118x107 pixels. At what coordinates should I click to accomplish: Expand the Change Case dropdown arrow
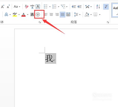tap(19, 7)
